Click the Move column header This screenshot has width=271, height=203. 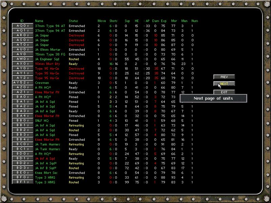(x=102, y=21)
